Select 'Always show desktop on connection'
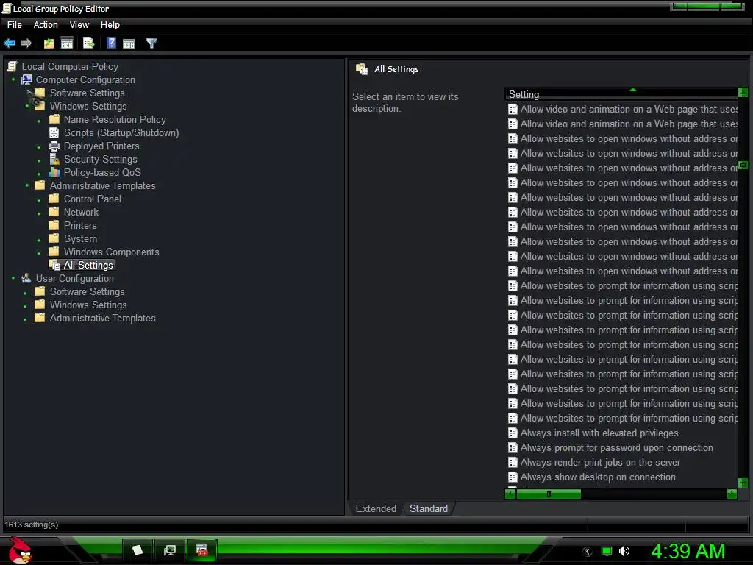Image resolution: width=753 pixels, height=565 pixels. (x=598, y=477)
